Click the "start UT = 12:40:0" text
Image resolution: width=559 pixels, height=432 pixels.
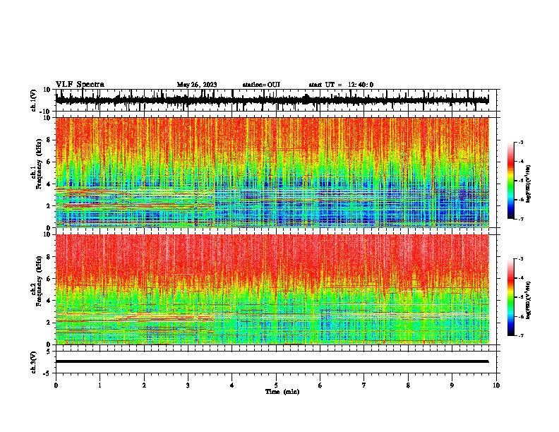tap(341, 85)
